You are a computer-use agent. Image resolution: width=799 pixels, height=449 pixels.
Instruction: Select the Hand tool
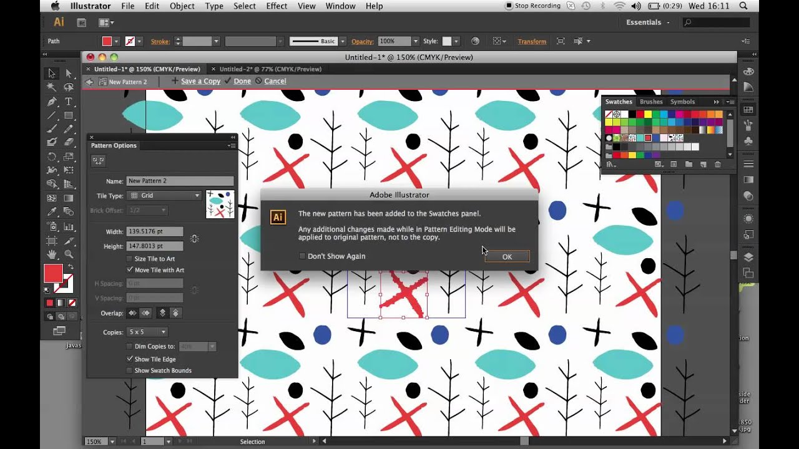pyautogui.click(x=52, y=254)
